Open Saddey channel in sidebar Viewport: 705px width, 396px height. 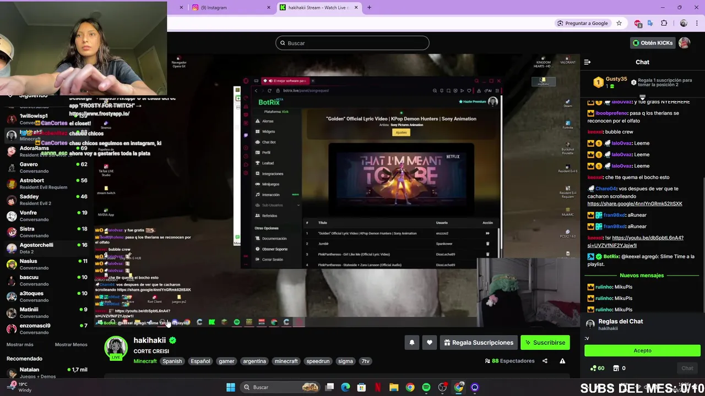(46, 200)
